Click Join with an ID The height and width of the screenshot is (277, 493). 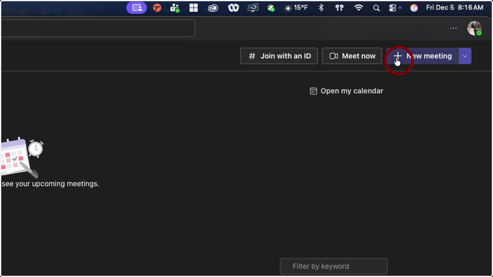coord(279,56)
